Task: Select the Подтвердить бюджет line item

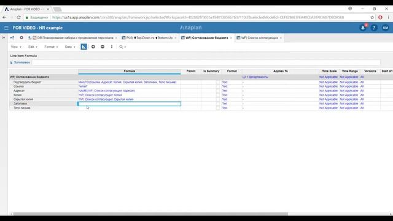Action: [x=27, y=82]
